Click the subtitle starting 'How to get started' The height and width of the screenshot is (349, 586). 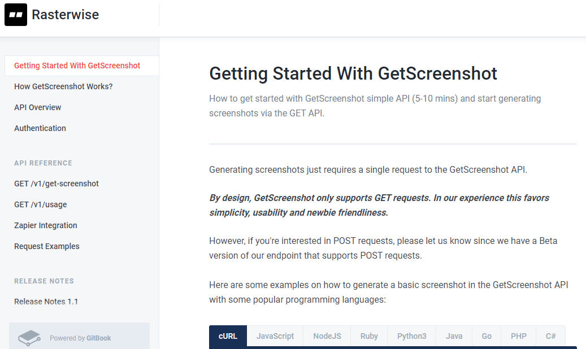click(x=375, y=106)
